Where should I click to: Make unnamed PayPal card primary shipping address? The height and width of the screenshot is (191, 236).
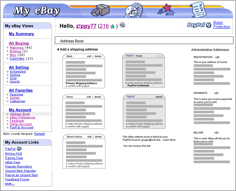pos(145,124)
